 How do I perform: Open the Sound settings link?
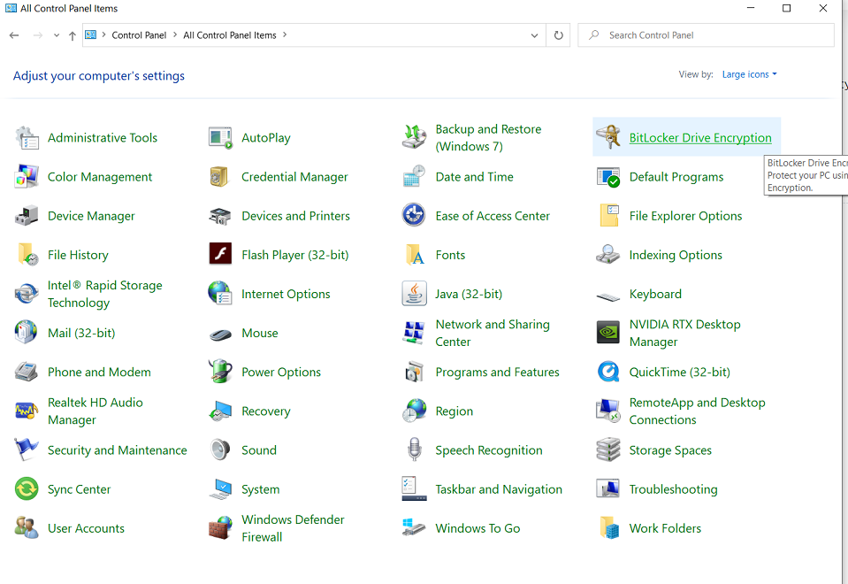click(258, 450)
